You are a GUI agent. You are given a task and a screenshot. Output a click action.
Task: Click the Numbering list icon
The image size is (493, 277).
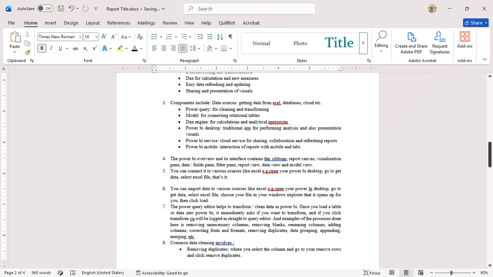click(x=169, y=37)
